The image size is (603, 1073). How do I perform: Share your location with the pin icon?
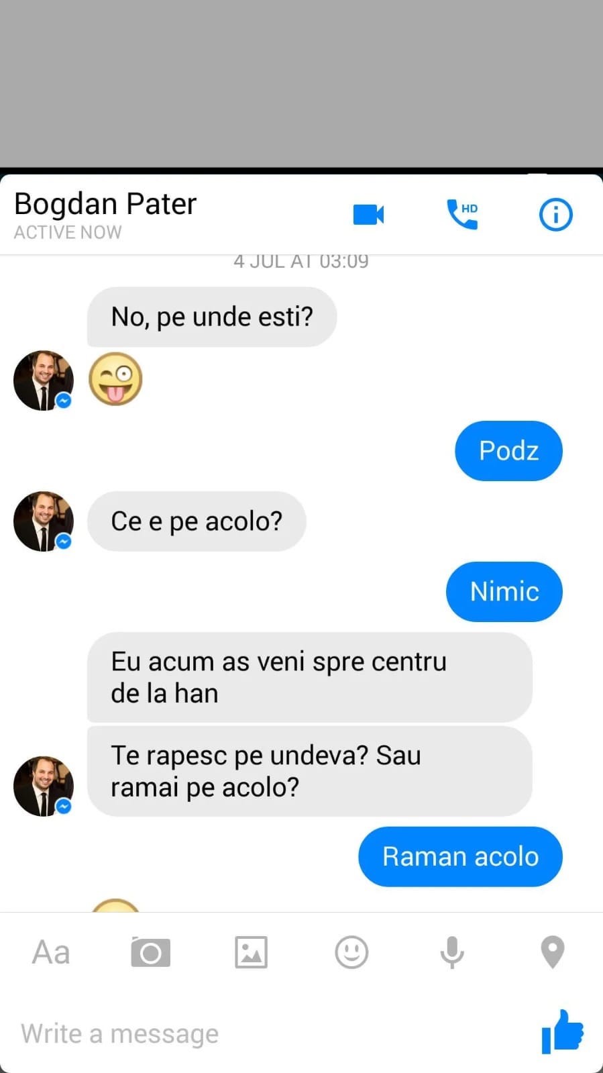pyautogui.click(x=552, y=952)
